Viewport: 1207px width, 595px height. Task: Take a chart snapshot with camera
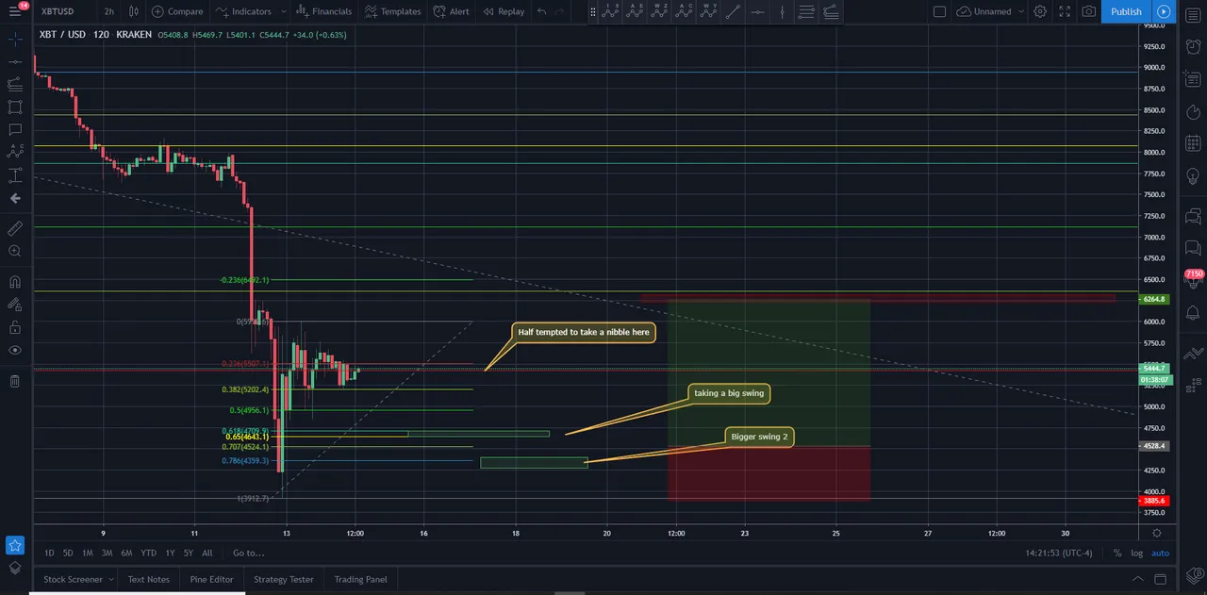[1089, 11]
